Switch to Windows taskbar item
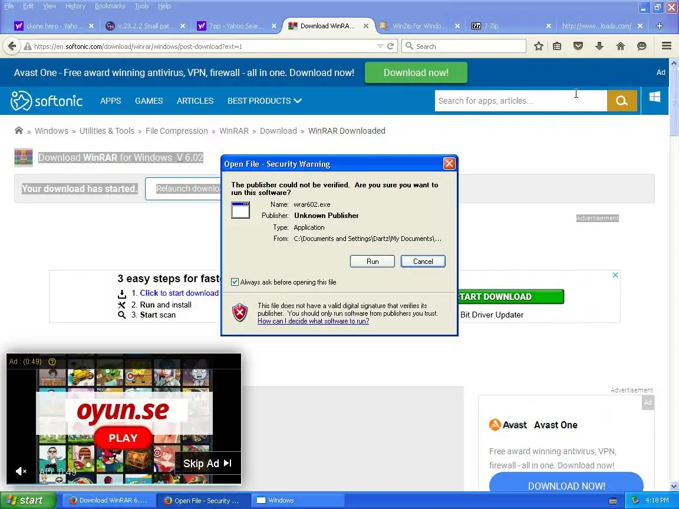This screenshot has width=679, height=509. (x=298, y=500)
